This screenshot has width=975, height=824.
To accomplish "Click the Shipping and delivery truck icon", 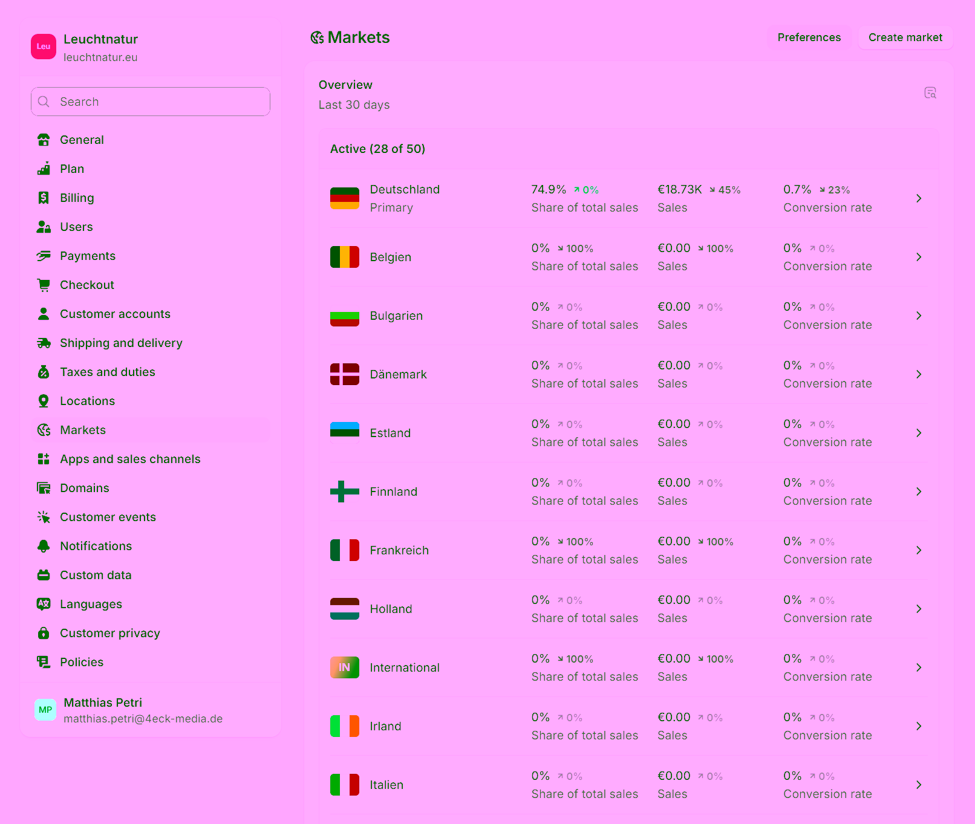I will 44,343.
